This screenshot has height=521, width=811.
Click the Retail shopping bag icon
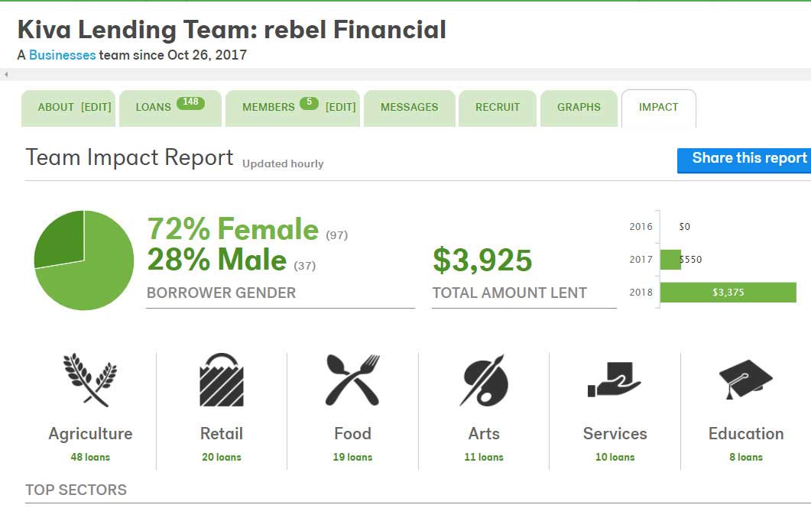click(222, 380)
